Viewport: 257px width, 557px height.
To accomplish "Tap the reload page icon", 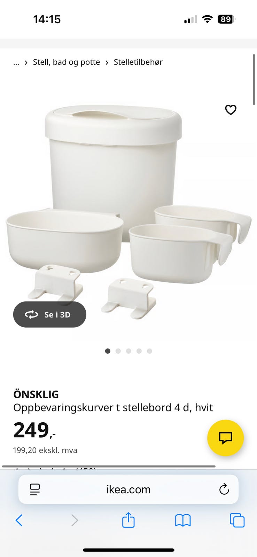I will coord(224,489).
